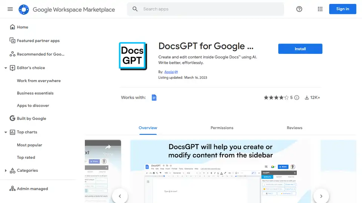Select Editor's choice in sidebar

point(31,68)
